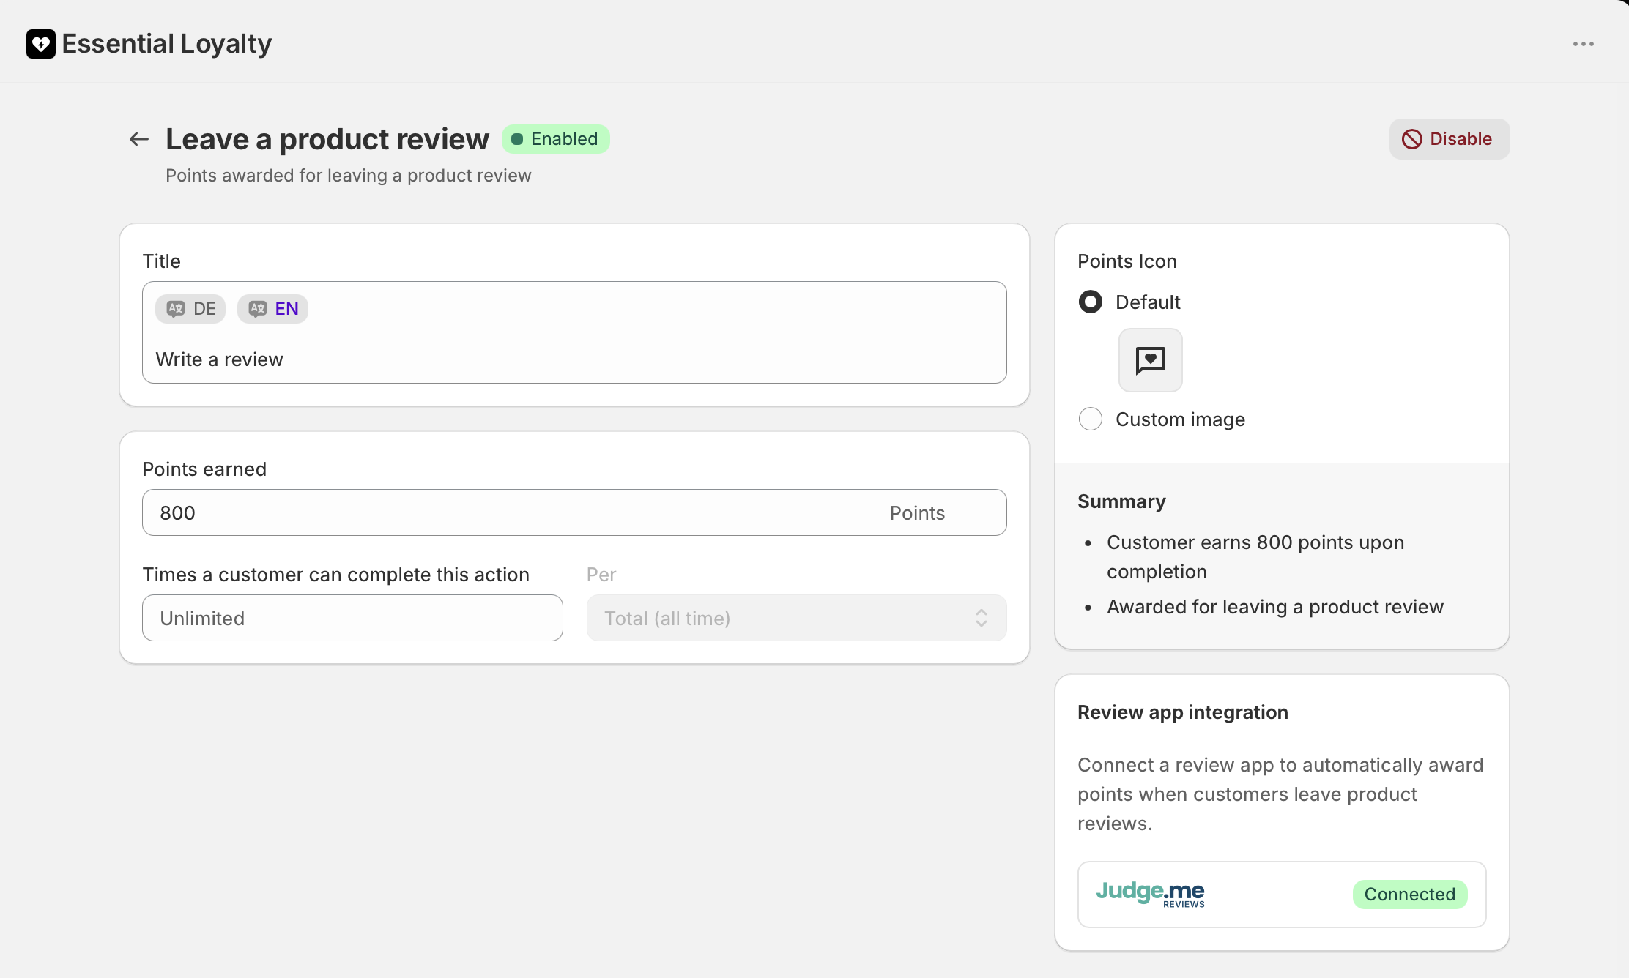Select the Default points icon radio

tap(1091, 302)
